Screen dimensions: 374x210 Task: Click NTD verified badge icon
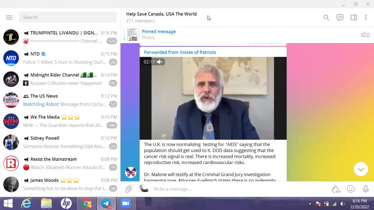[43, 54]
